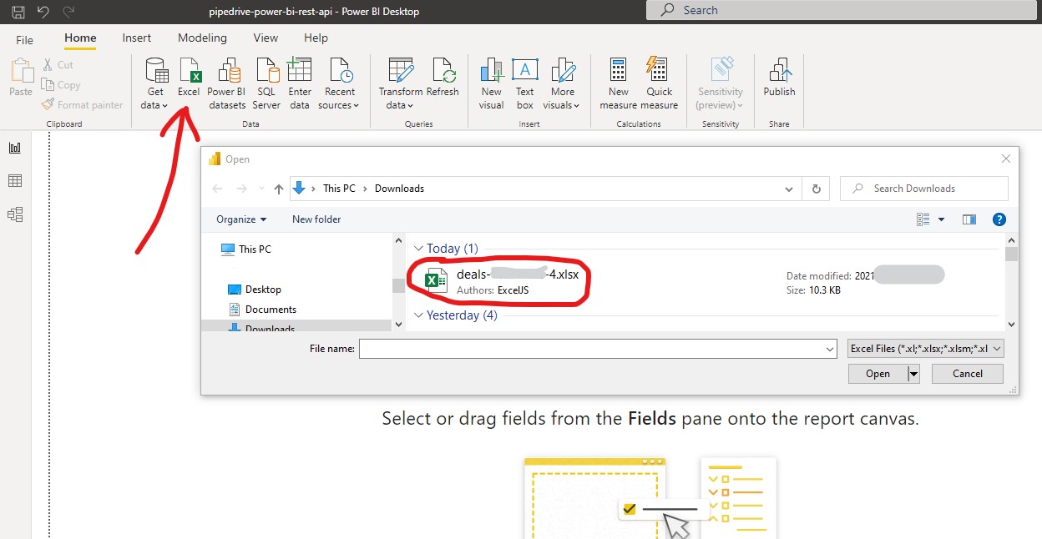The width and height of the screenshot is (1042, 539).
Task: Click the Undo arrow in title bar
Action: [x=43, y=12]
